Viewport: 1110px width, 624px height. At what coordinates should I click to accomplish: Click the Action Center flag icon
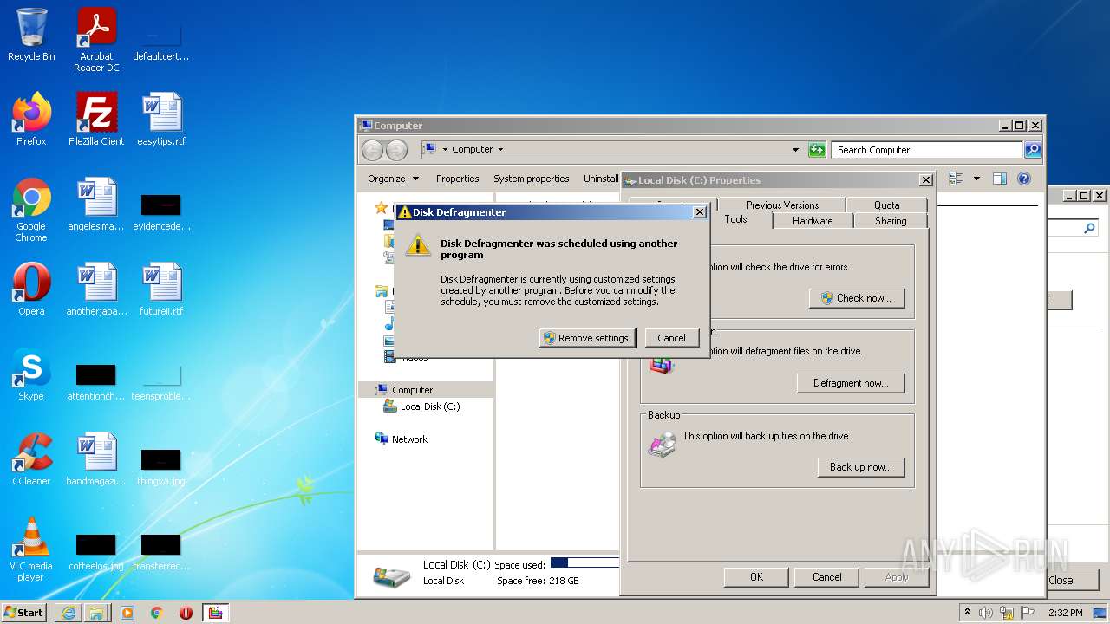click(1028, 613)
